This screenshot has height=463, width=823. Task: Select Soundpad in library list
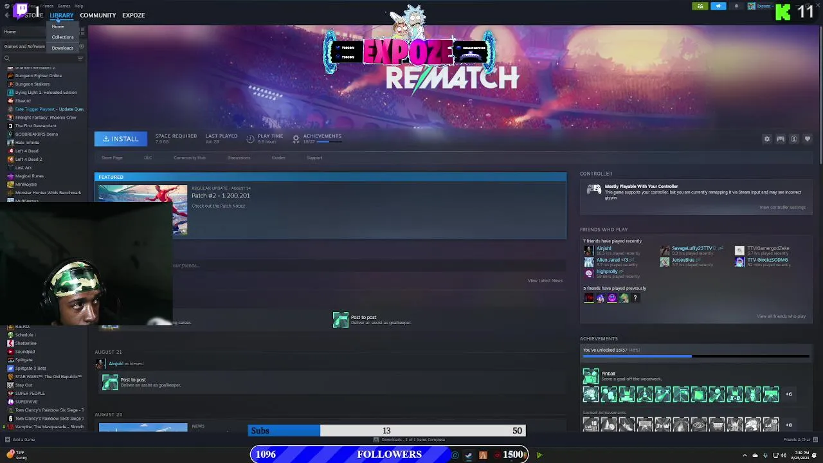pyautogui.click(x=25, y=352)
